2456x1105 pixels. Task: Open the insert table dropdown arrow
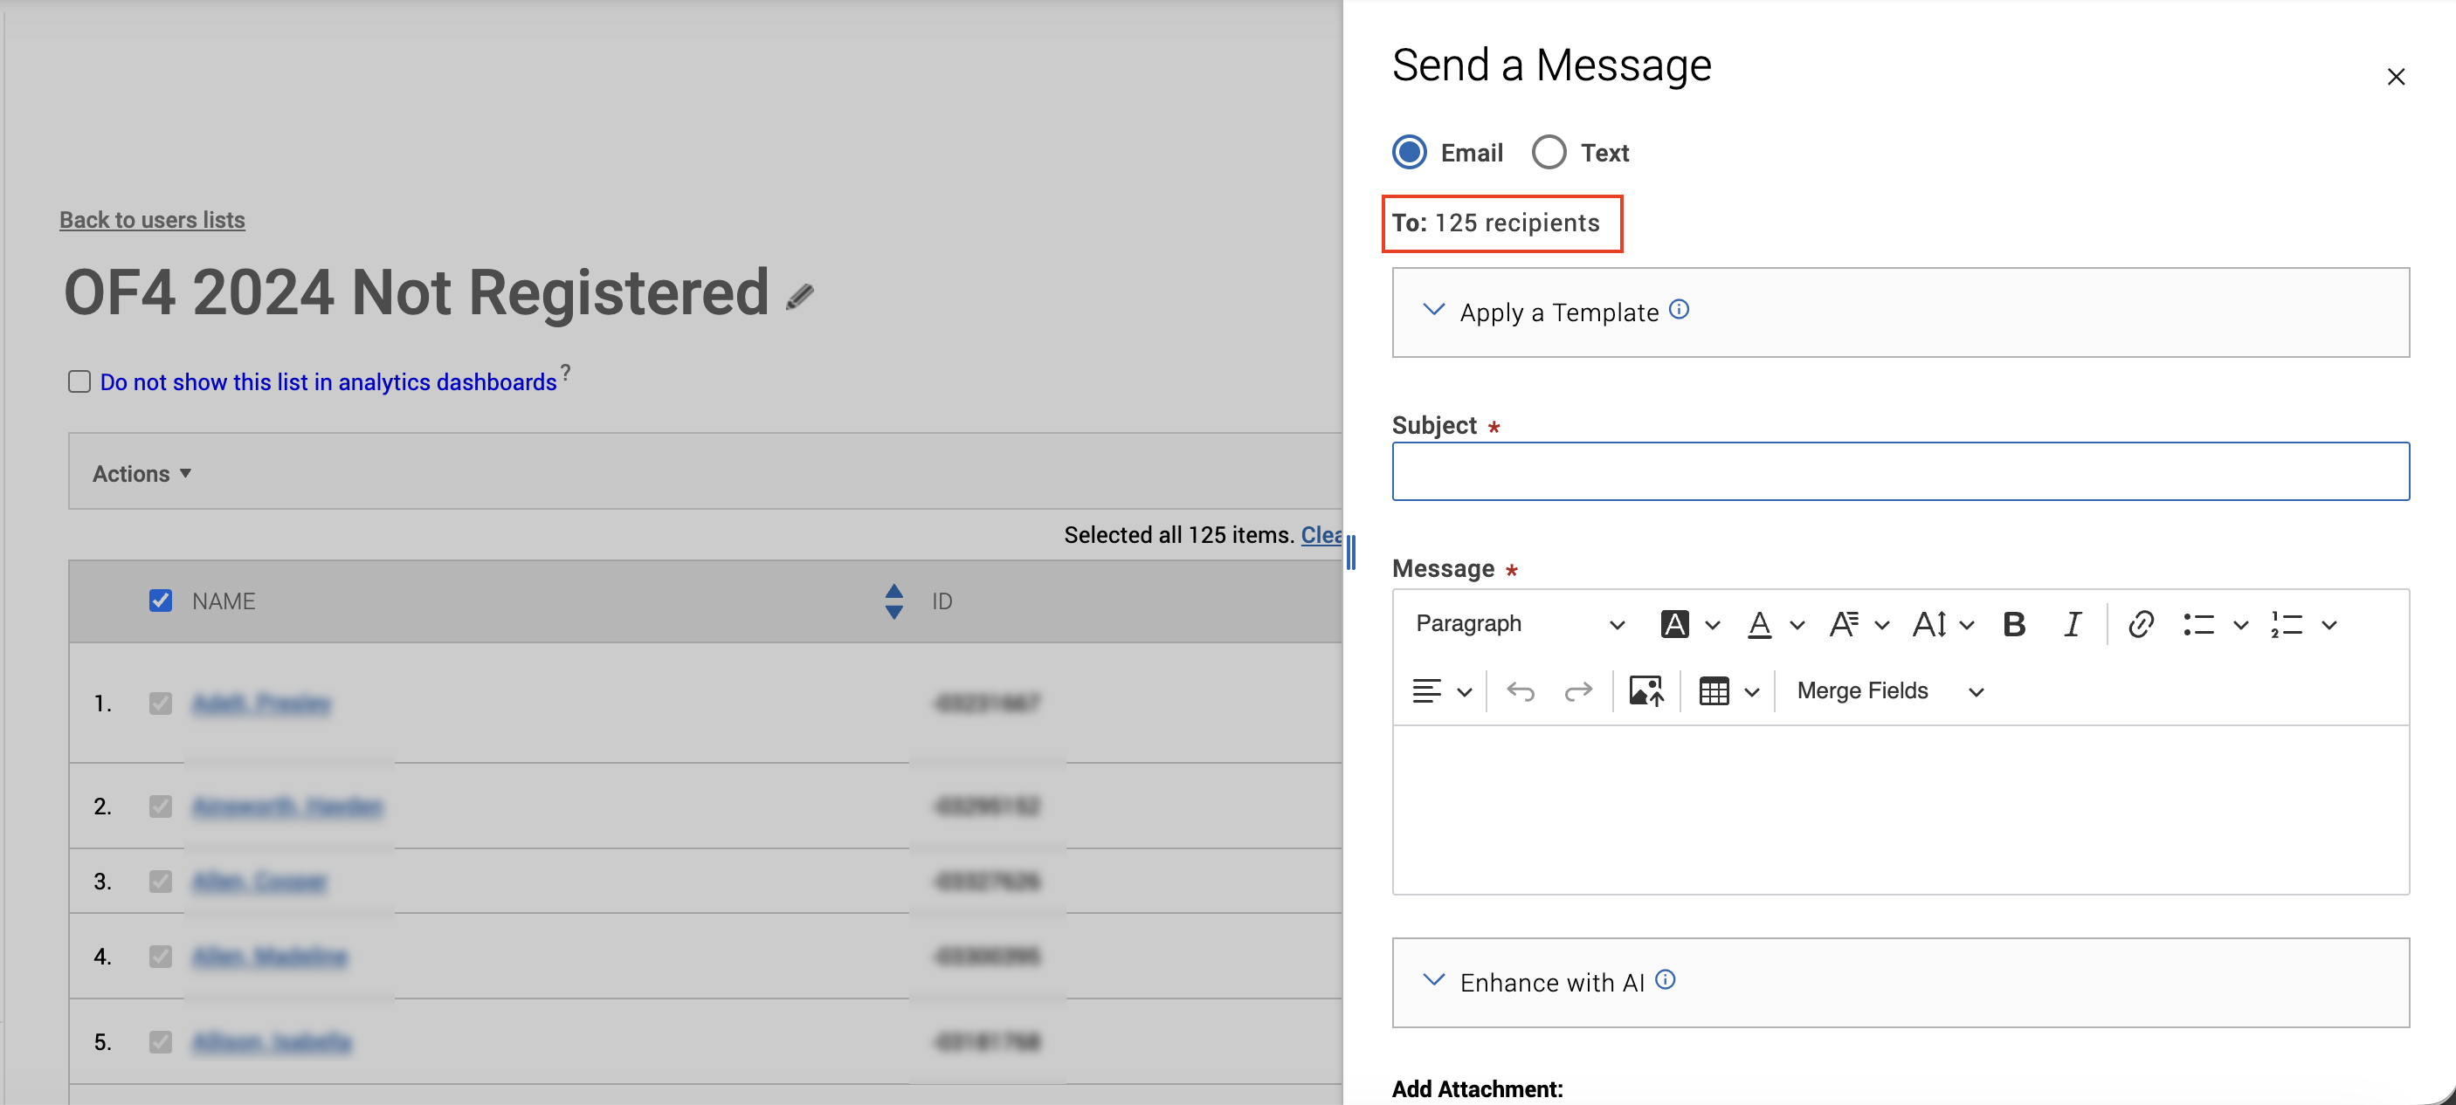[x=1751, y=692]
